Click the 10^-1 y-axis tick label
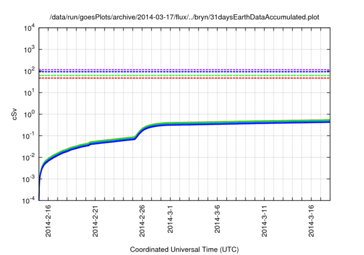The width and height of the screenshot is (364, 255). tap(29, 136)
